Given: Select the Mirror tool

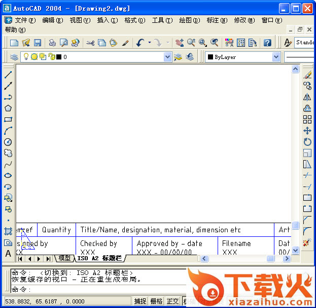Looking at the screenshot, I should pos(307,97).
